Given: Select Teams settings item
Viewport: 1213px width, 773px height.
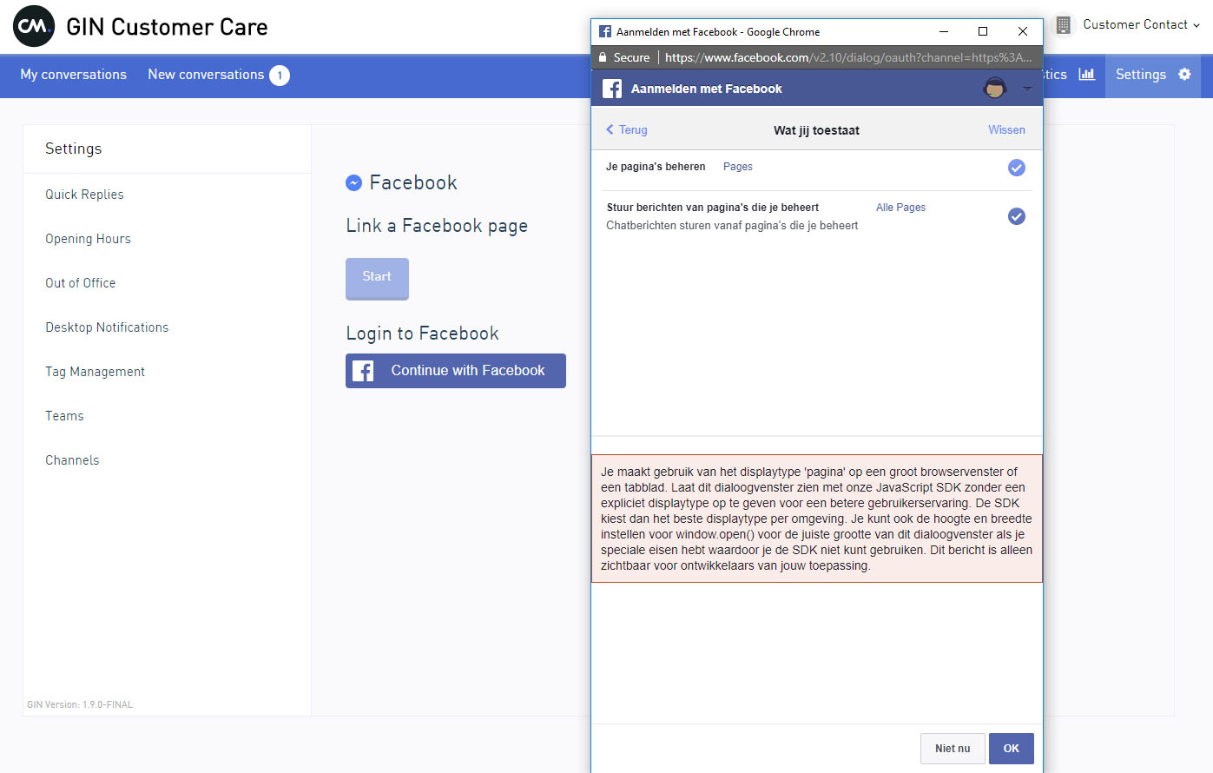Looking at the screenshot, I should click(x=64, y=416).
